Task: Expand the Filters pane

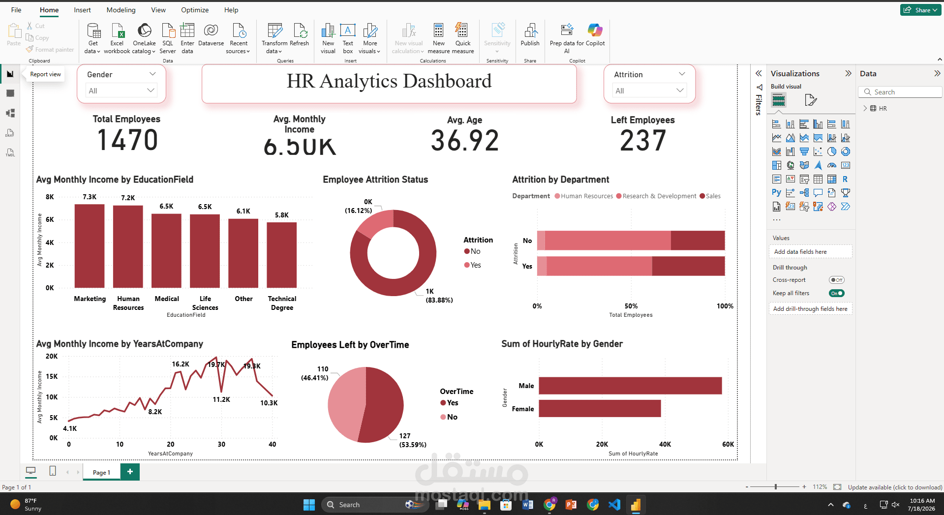Action: (x=759, y=73)
